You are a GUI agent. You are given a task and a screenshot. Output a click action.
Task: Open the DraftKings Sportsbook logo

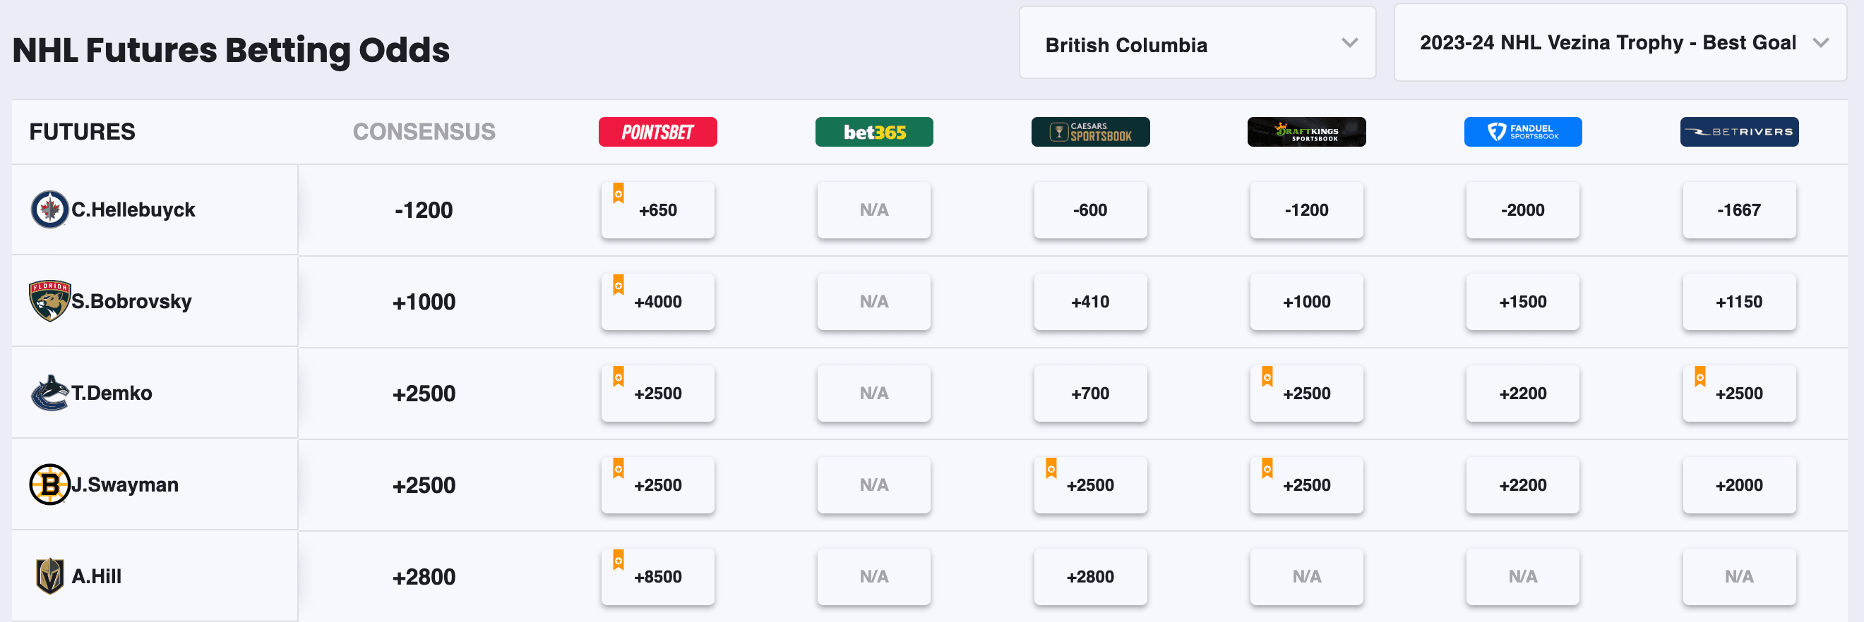pos(1306,132)
